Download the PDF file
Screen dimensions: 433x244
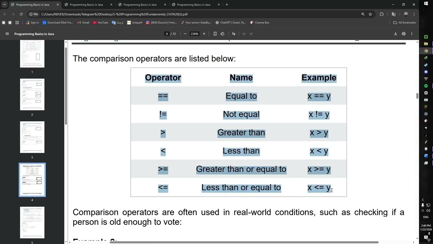pyautogui.click(x=395, y=34)
